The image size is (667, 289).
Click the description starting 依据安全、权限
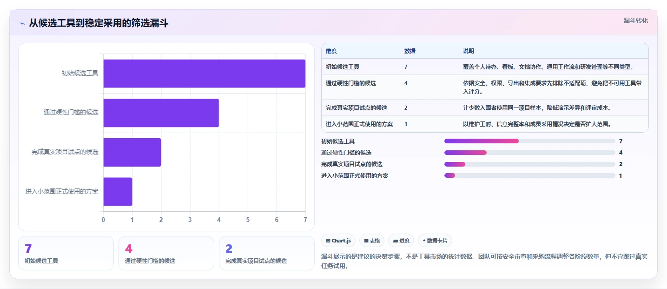pos(553,87)
